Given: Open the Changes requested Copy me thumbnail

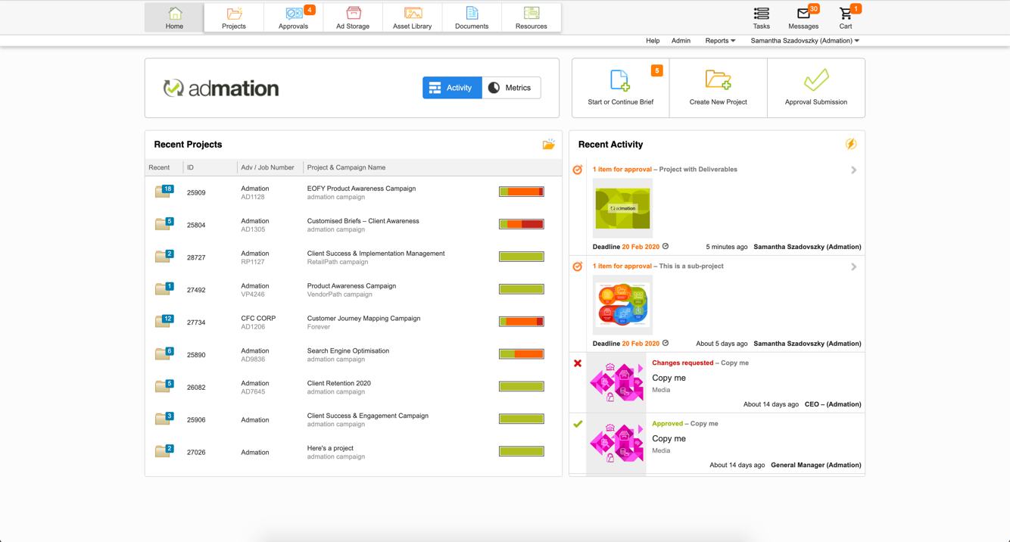Looking at the screenshot, I should click(617, 382).
